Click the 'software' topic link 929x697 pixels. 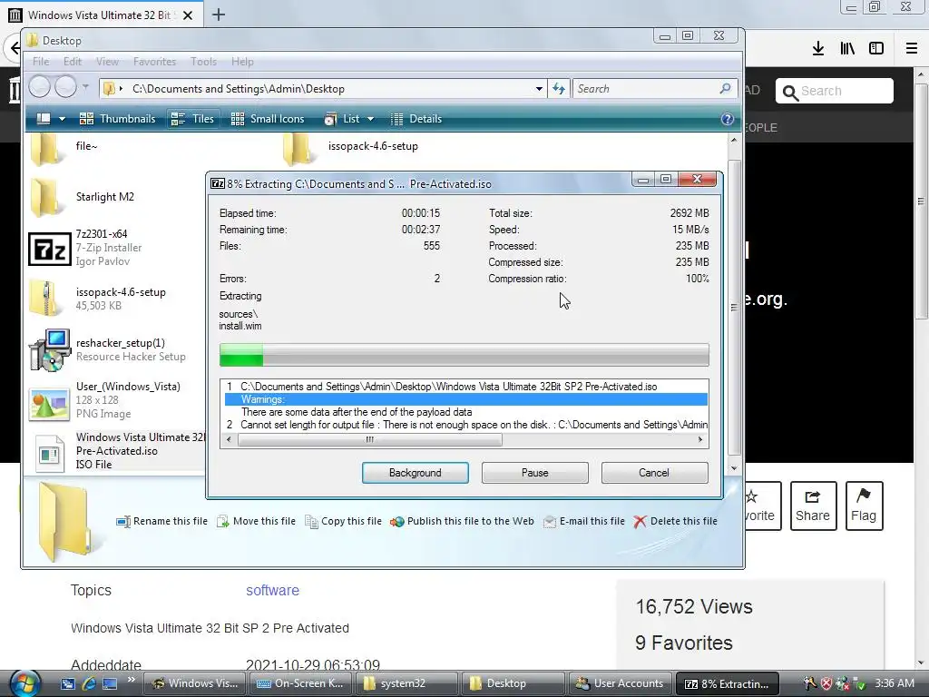tap(272, 590)
